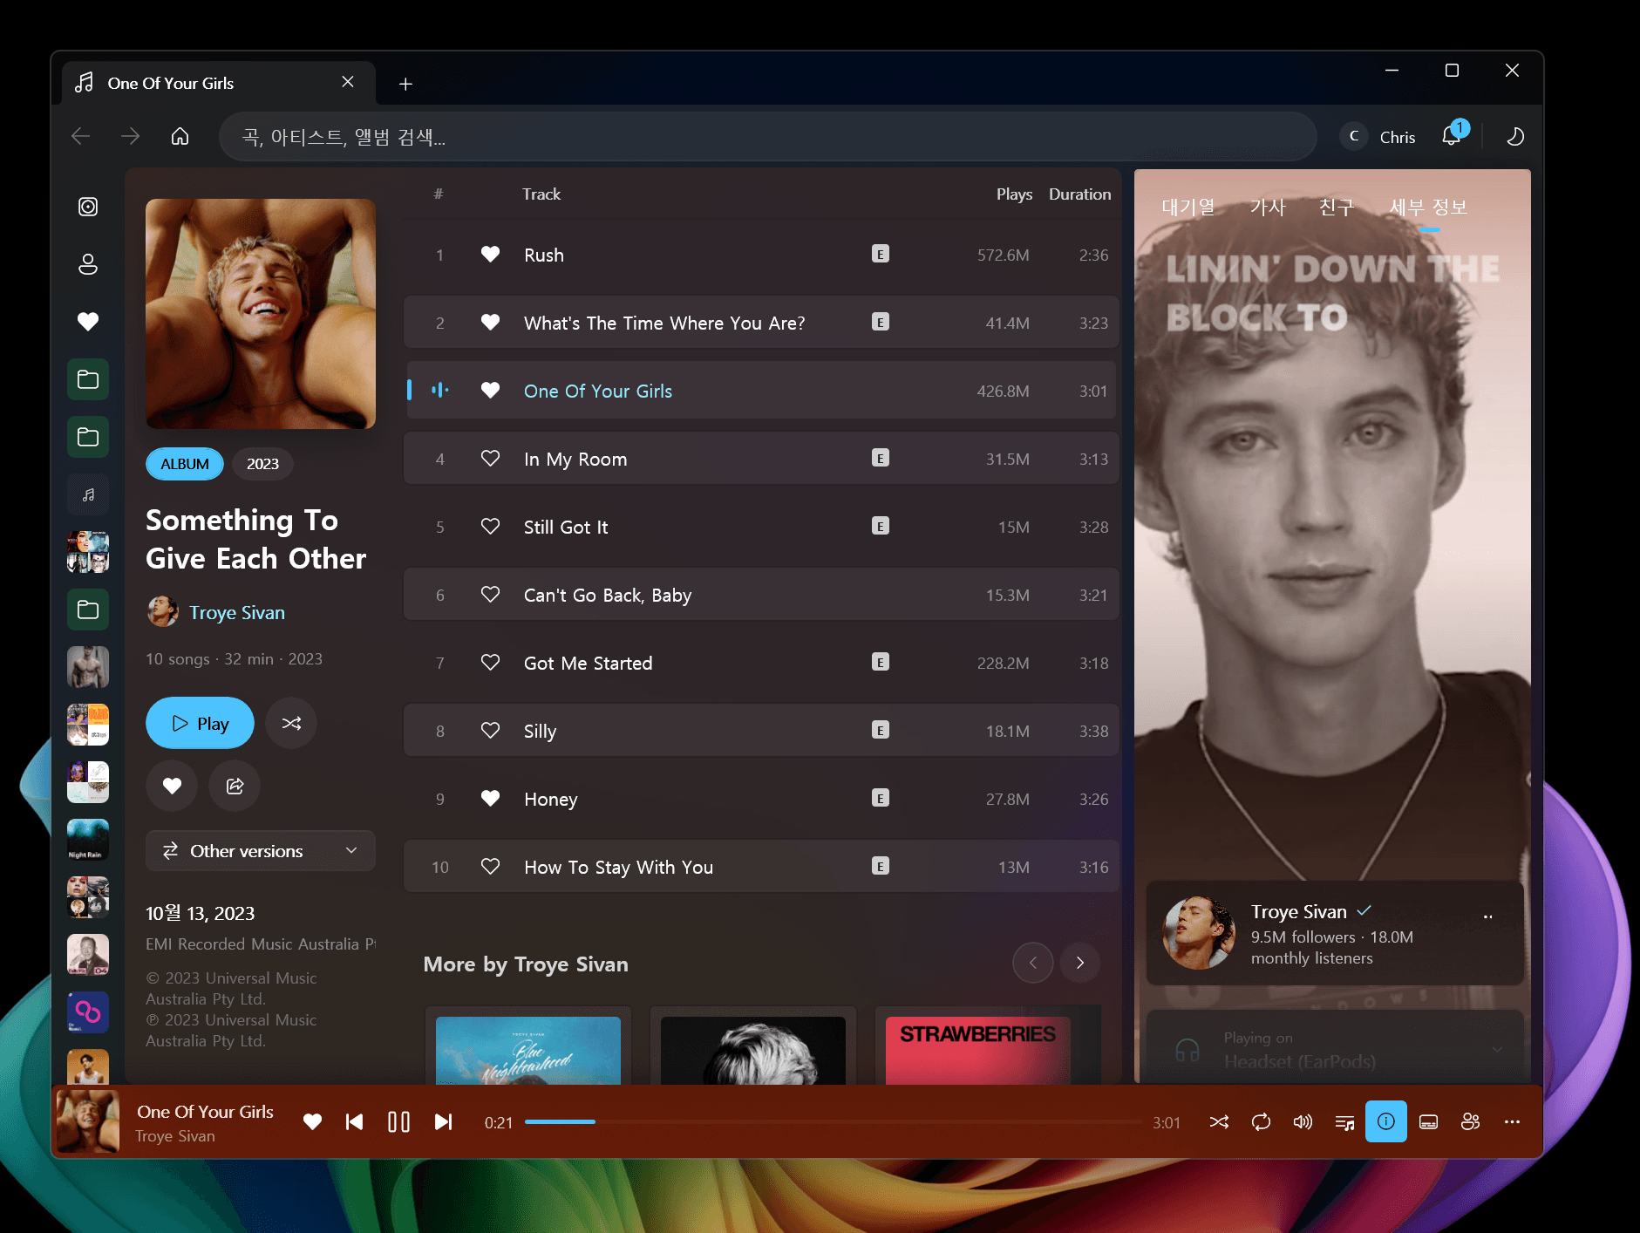Screen dimensions: 1640x1233
Task: Open the friends icon in the player bar
Action: [x=1470, y=1121]
